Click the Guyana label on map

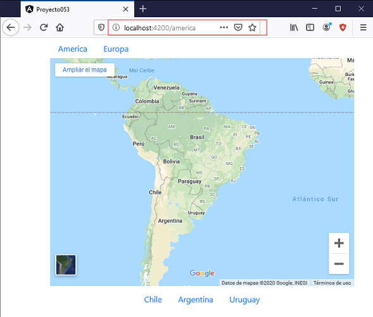pos(189,94)
